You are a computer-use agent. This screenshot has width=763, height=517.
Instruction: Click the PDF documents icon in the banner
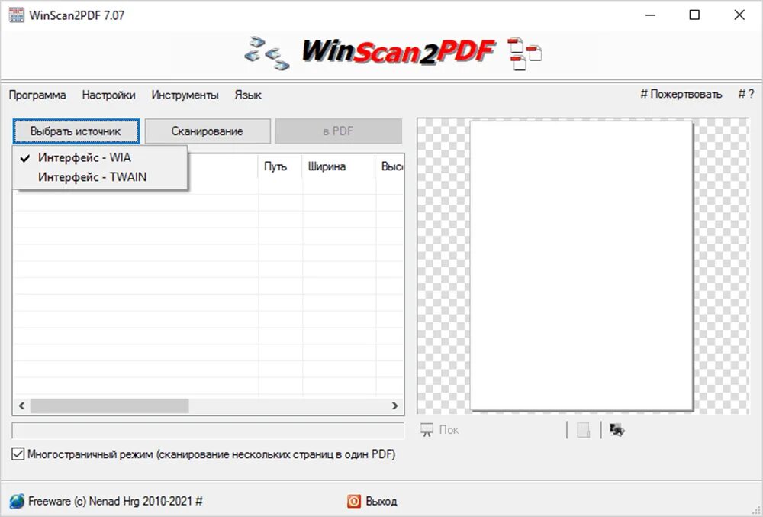click(x=525, y=53)
